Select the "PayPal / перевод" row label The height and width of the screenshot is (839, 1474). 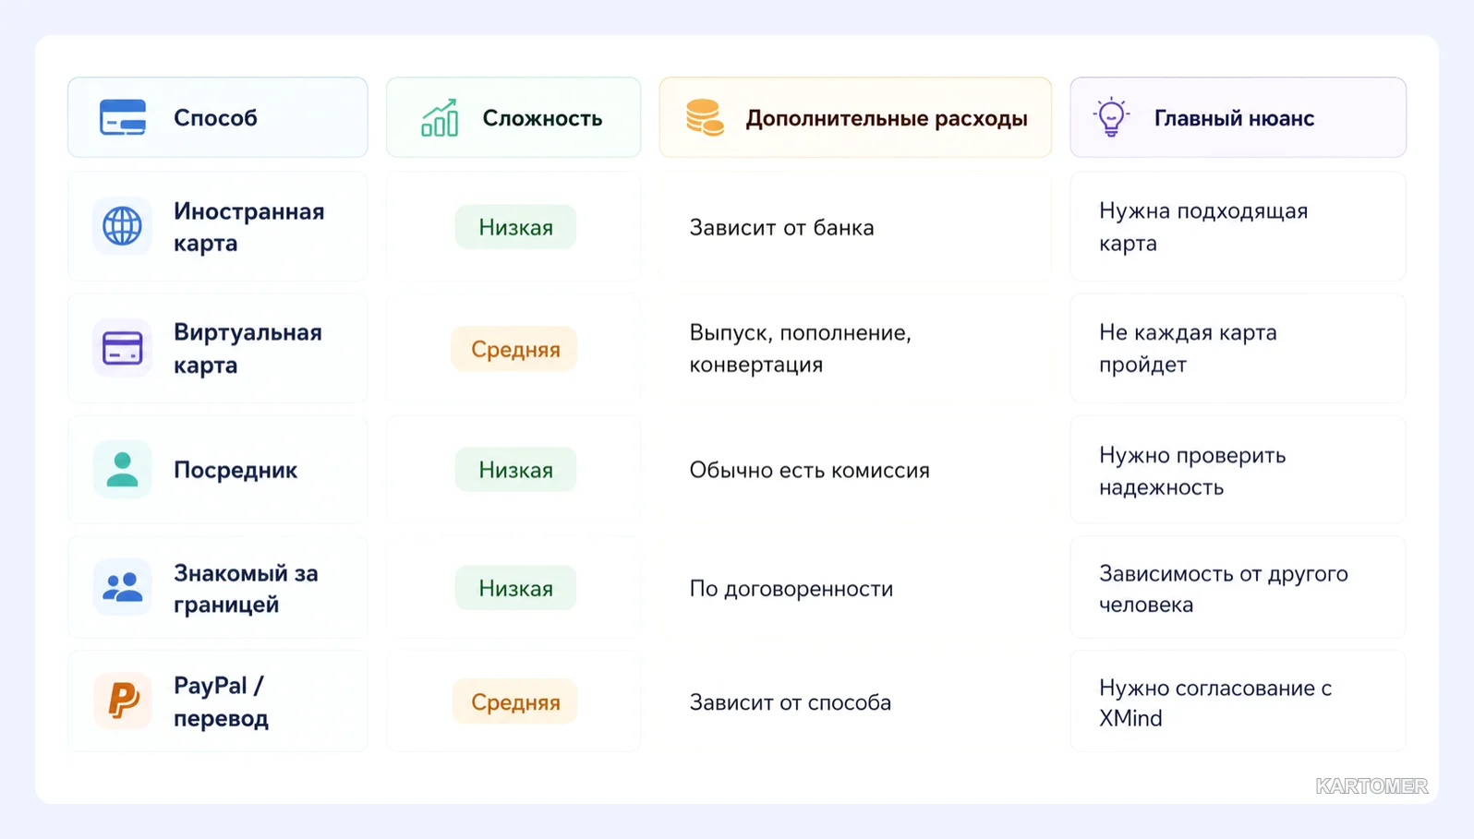click(x=221, y=701)
